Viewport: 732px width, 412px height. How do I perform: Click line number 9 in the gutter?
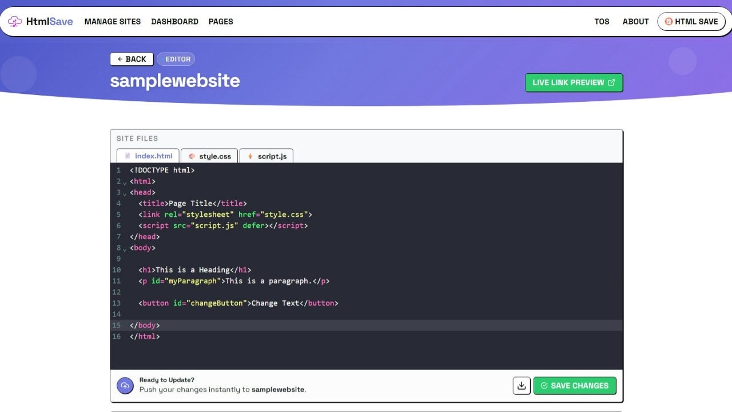point(118,259)
